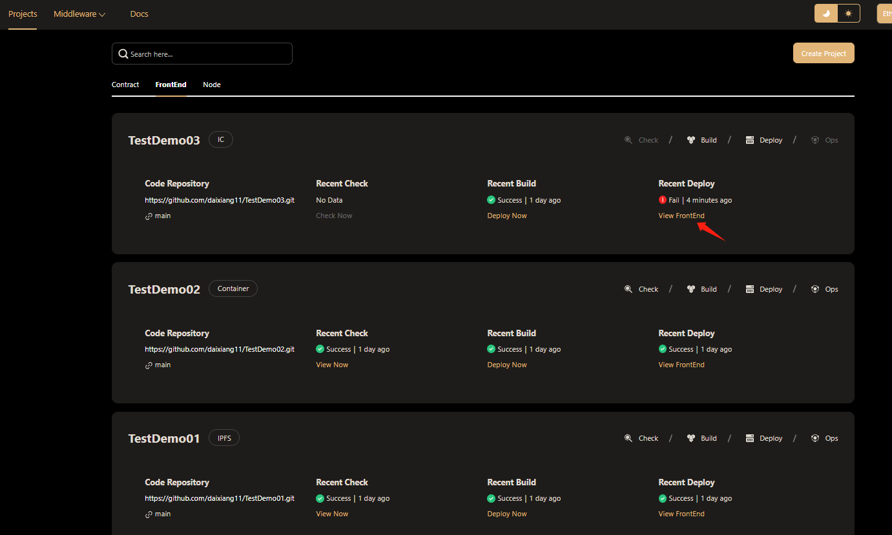Click the IPFS tag badge
Image resolution: width=892 pixels, height=535 pixels.
[x=224, y=438]
